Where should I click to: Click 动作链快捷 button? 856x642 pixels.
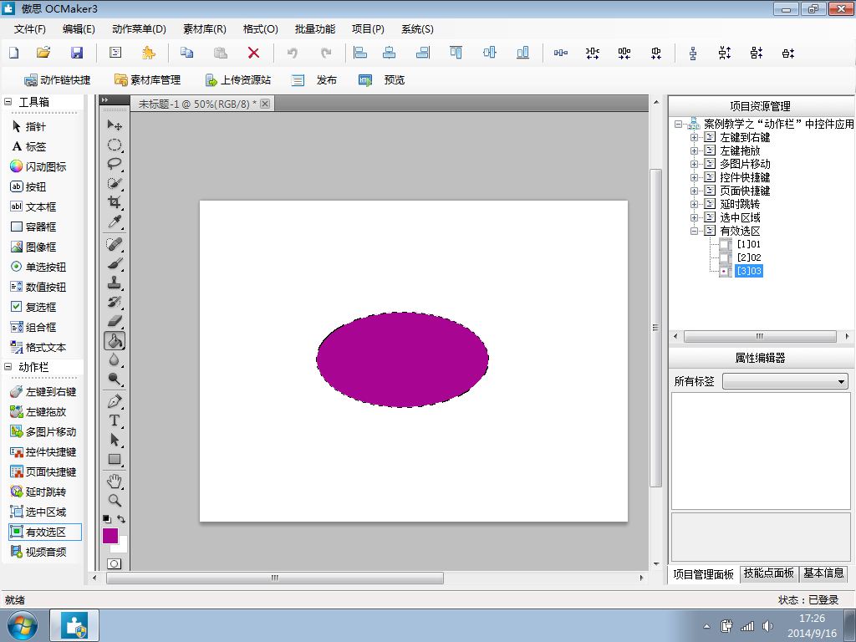click(x=58, y=79)
